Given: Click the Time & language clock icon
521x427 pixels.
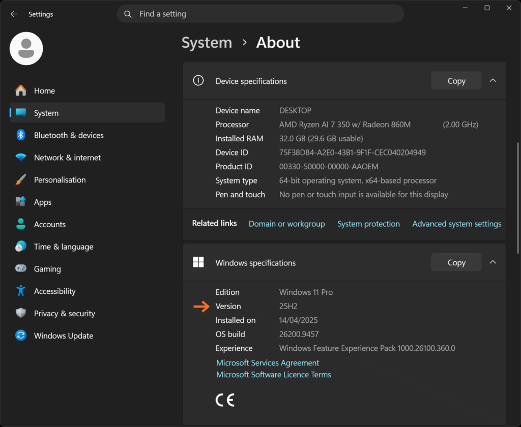Looking at the screenshot, I should [x=21, y=246].
